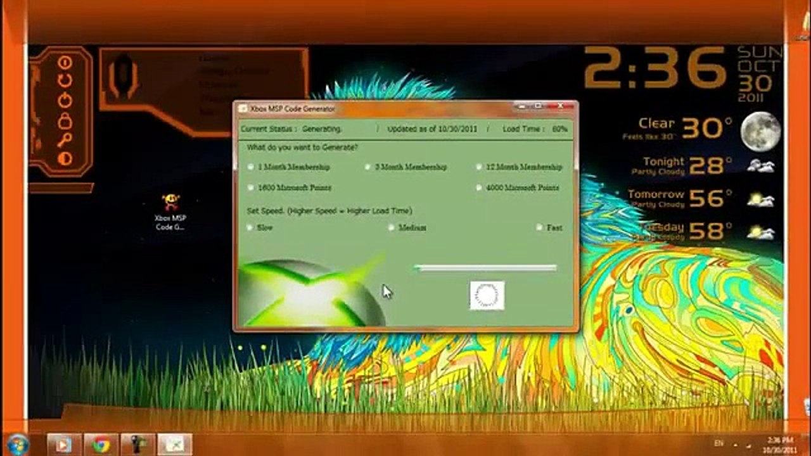Click the restart arrow icon in orange gadget

tap(65, 81)
